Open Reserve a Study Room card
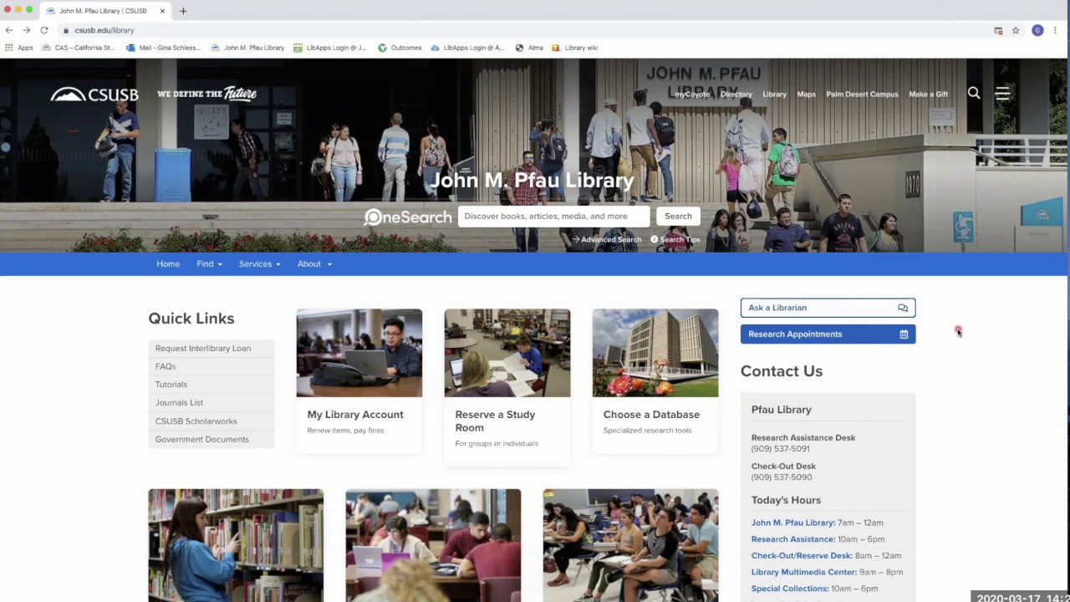The height and width of the screenshot is (602, 1070). [507, 388]
